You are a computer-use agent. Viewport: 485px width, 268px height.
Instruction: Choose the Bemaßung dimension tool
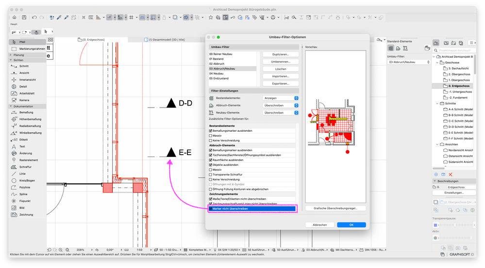point(27,112)
